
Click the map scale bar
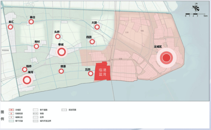click(x=195, y=14)
